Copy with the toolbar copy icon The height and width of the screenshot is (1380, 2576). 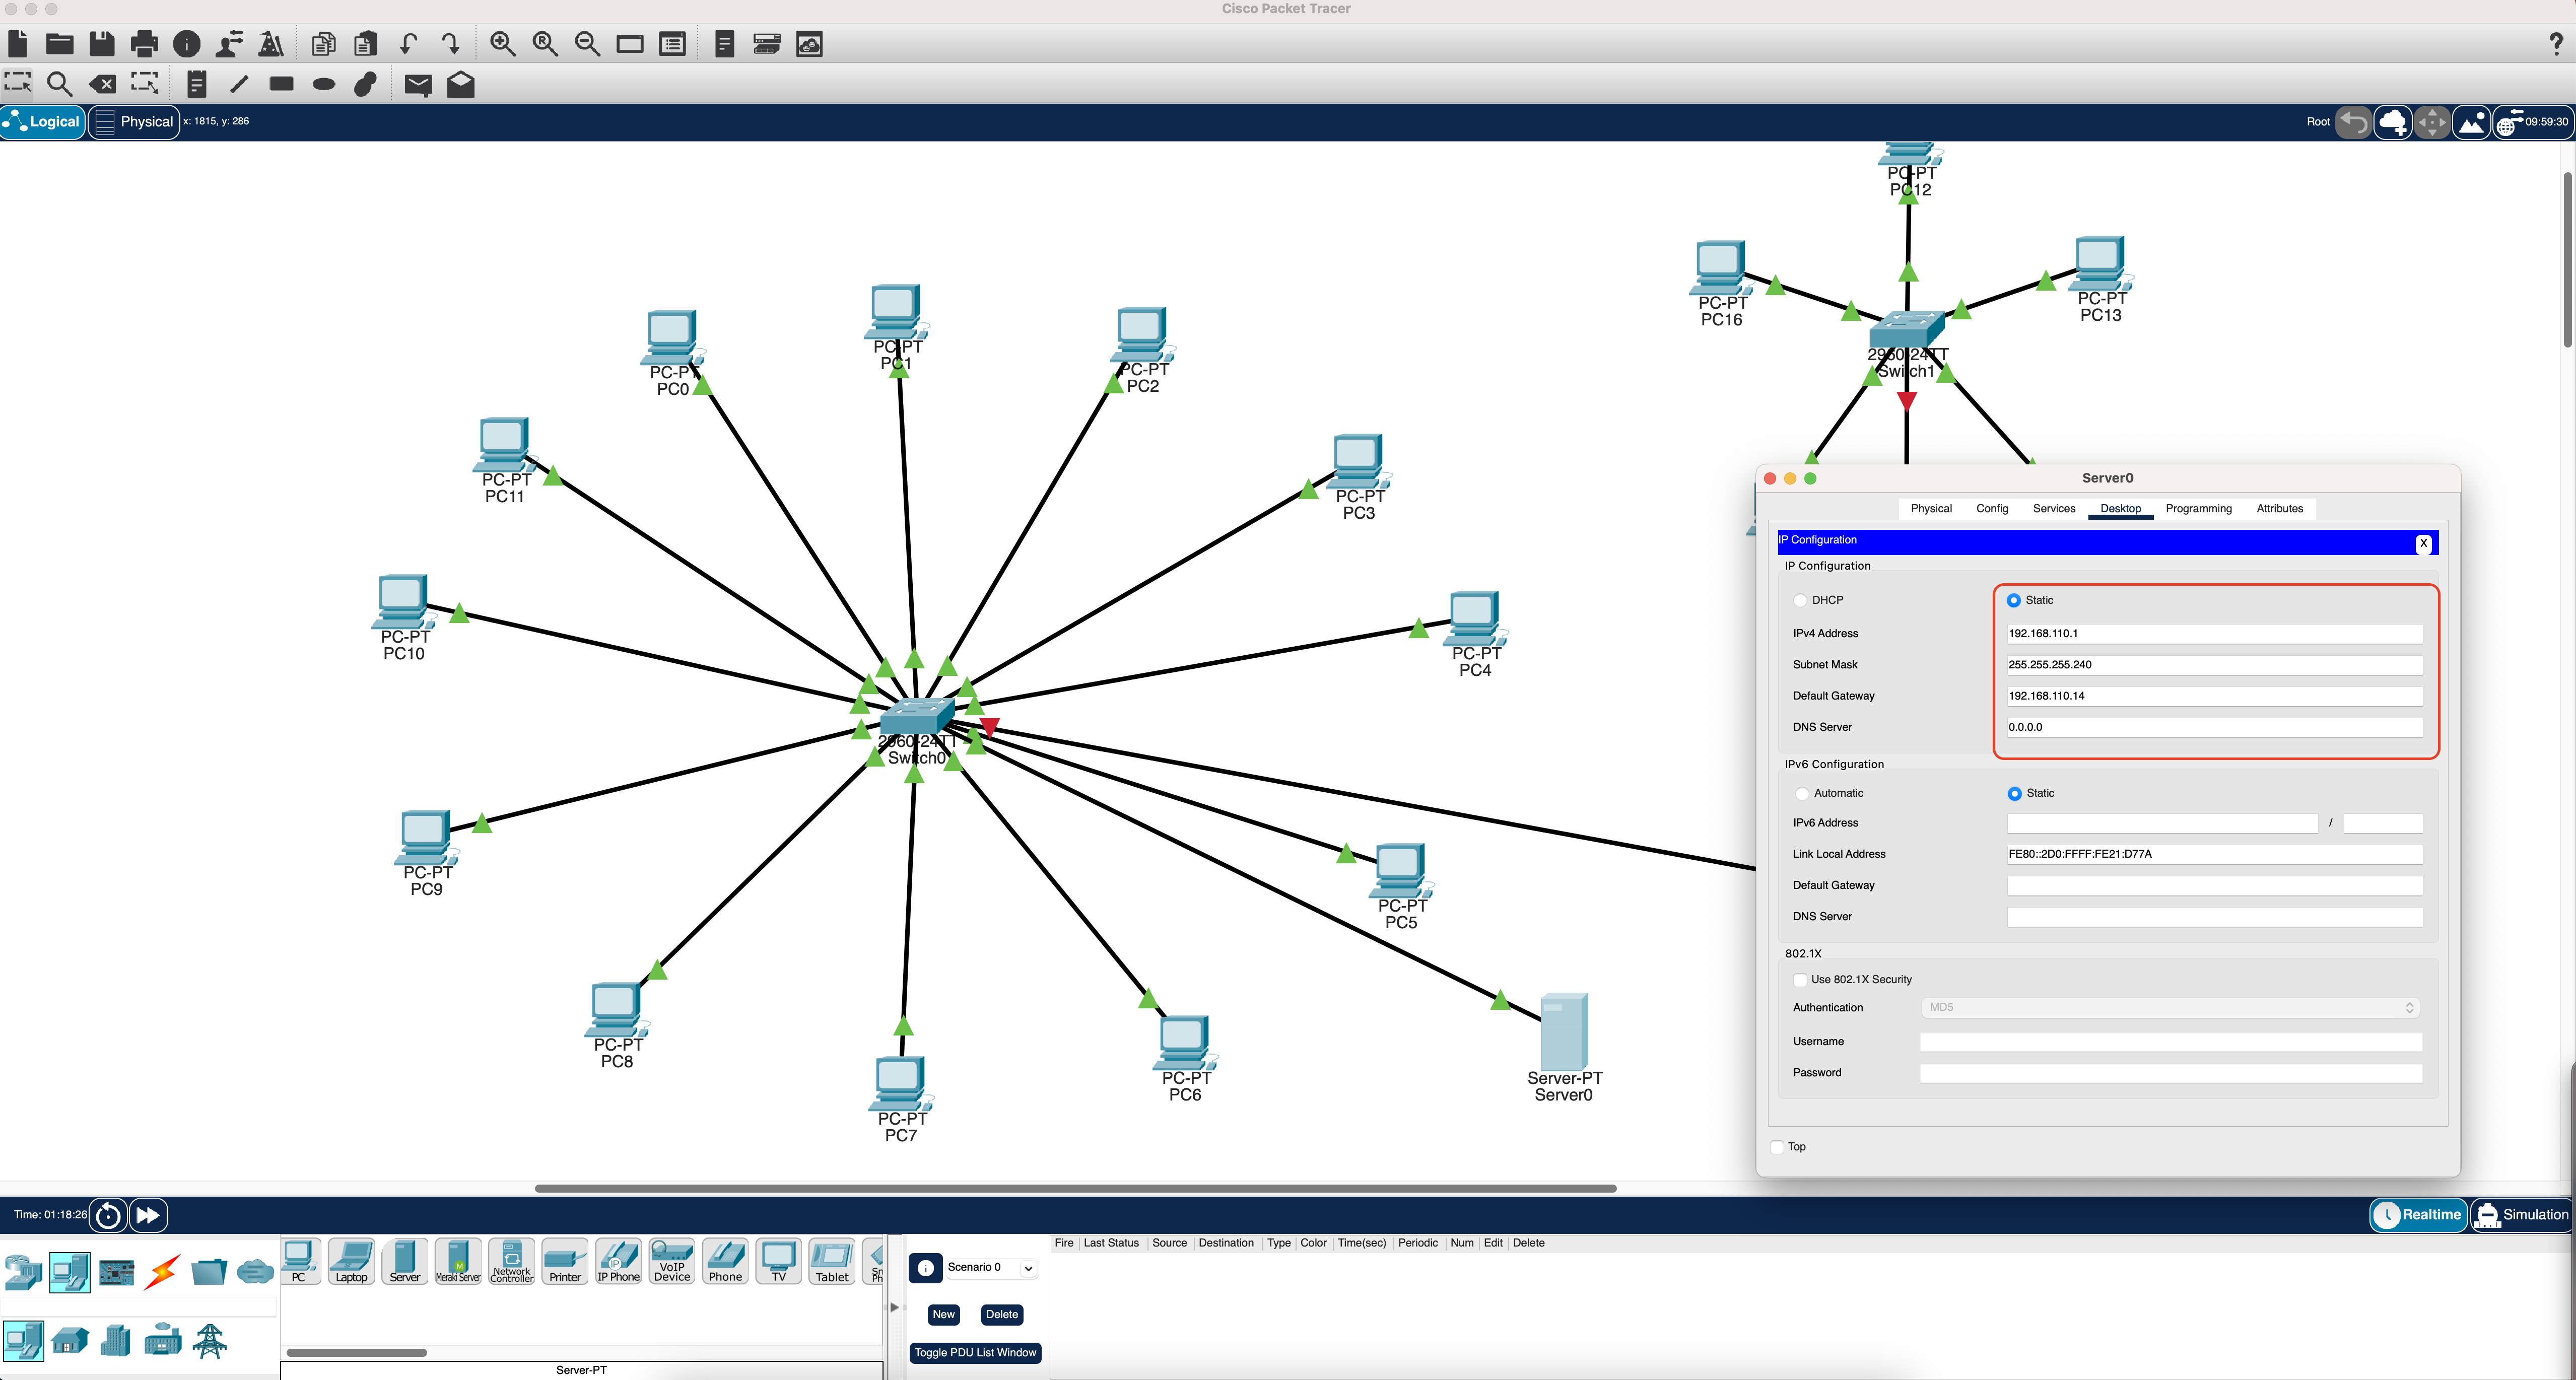323,44
